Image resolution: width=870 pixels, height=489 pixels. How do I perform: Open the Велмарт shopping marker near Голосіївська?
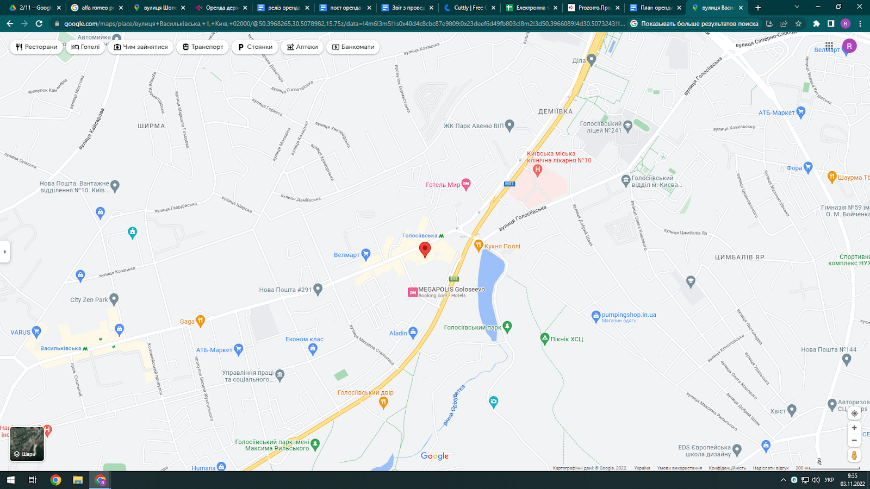366,254
